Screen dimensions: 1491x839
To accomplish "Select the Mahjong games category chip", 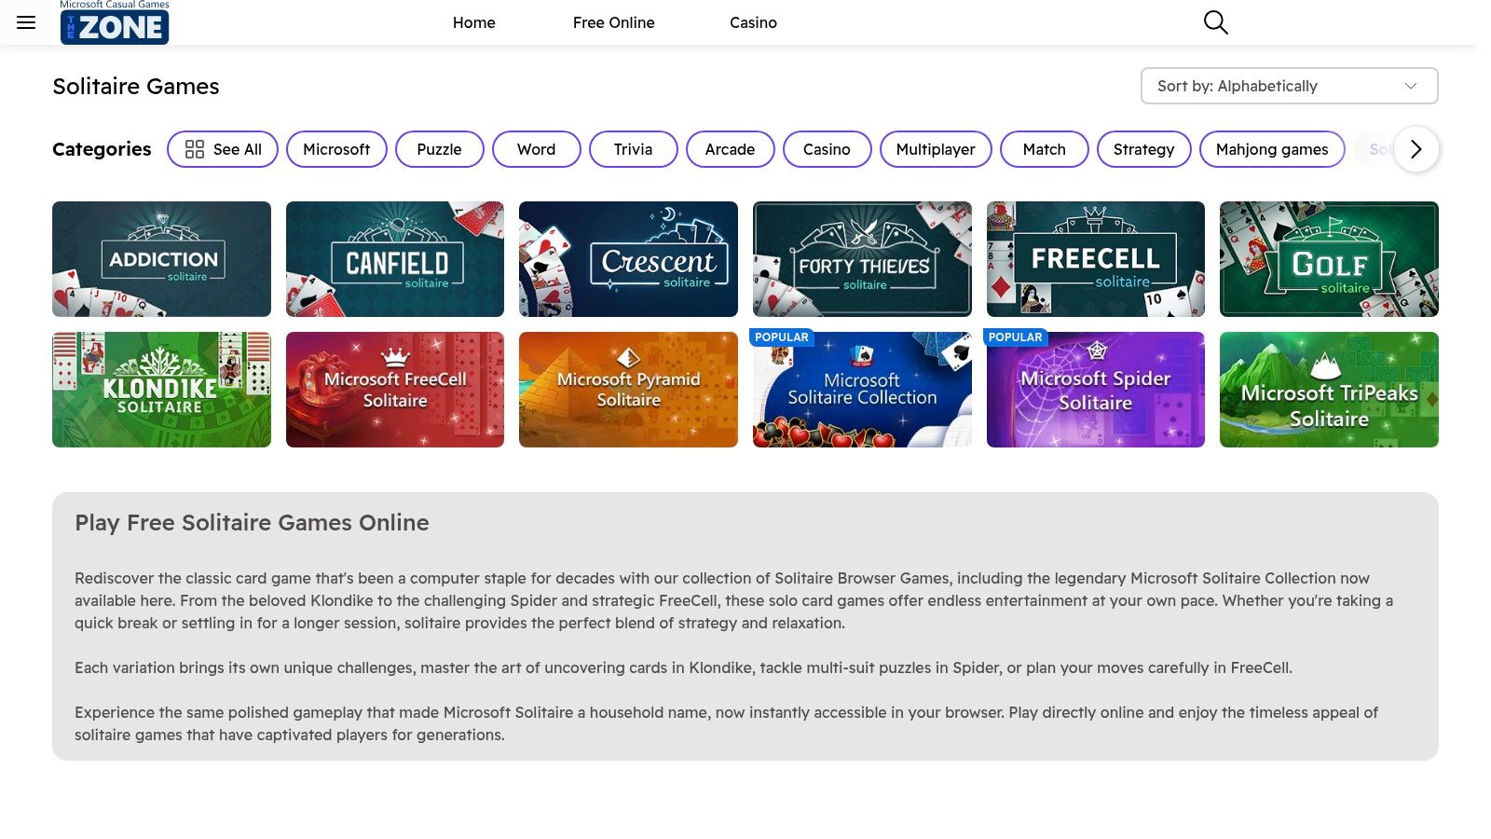I will [x=1272, y=149].
